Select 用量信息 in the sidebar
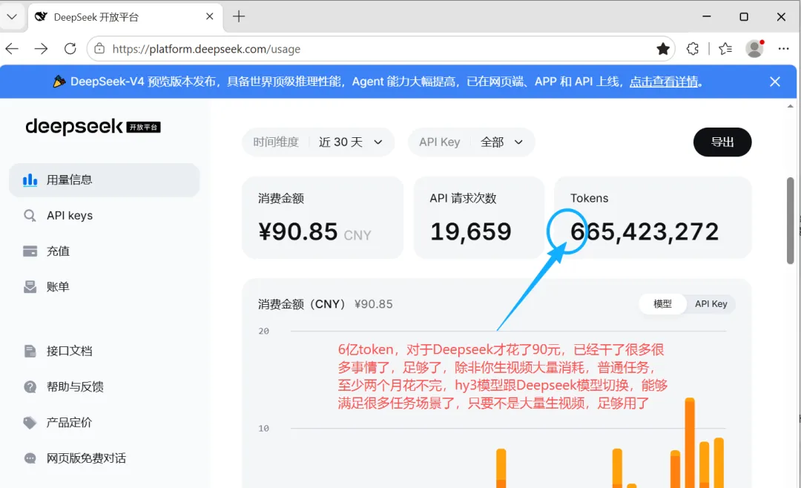The width and height of the screenshot is (801, 488). tap(105, 180)
